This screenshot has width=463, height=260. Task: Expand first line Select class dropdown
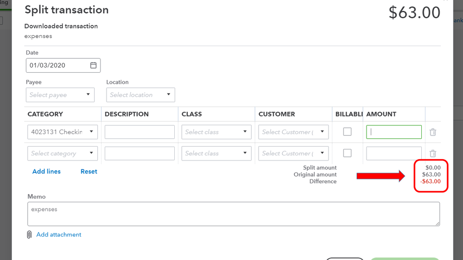pos(245,132)
